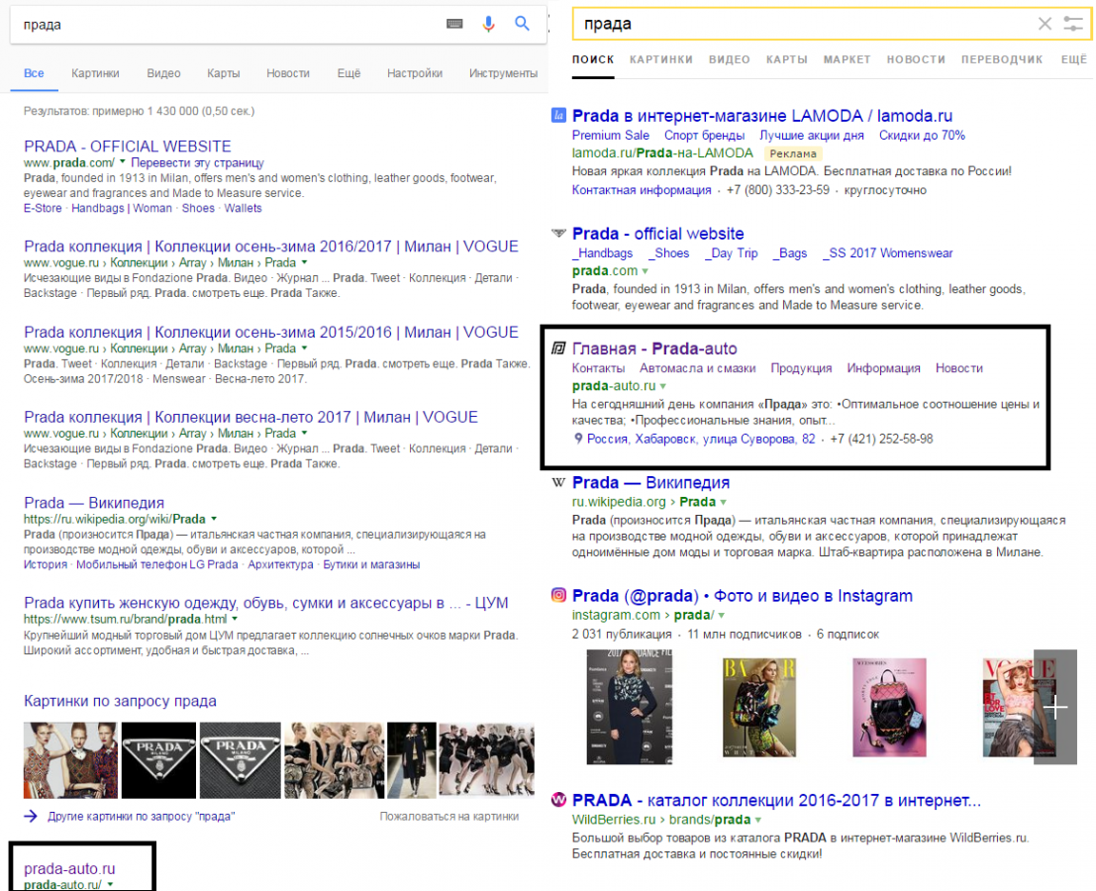The height and width of the screenshot is (891, 1096).
Task: Switch to Google Картинки tab
Action: pyautogui.click(x=95, y=73)
